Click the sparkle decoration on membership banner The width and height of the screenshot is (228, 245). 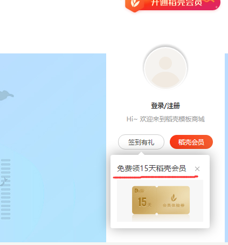[x=217, y=7]
